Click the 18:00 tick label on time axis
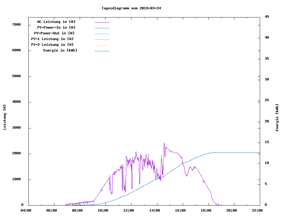Viewport: 290px width, 217px height. (206, 210)
